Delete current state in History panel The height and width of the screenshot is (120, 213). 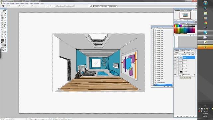[x=171, y=87]
